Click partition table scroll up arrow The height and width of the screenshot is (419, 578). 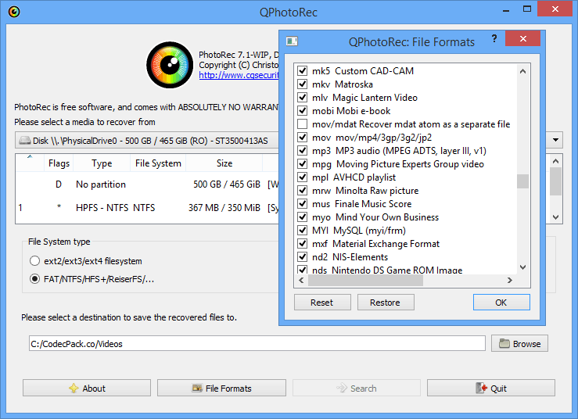click(x=555, y=161)
